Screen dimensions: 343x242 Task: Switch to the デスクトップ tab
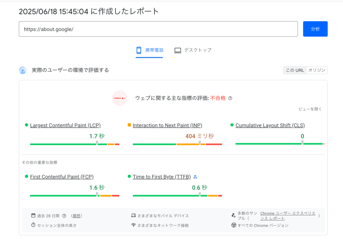click(198, 50)
